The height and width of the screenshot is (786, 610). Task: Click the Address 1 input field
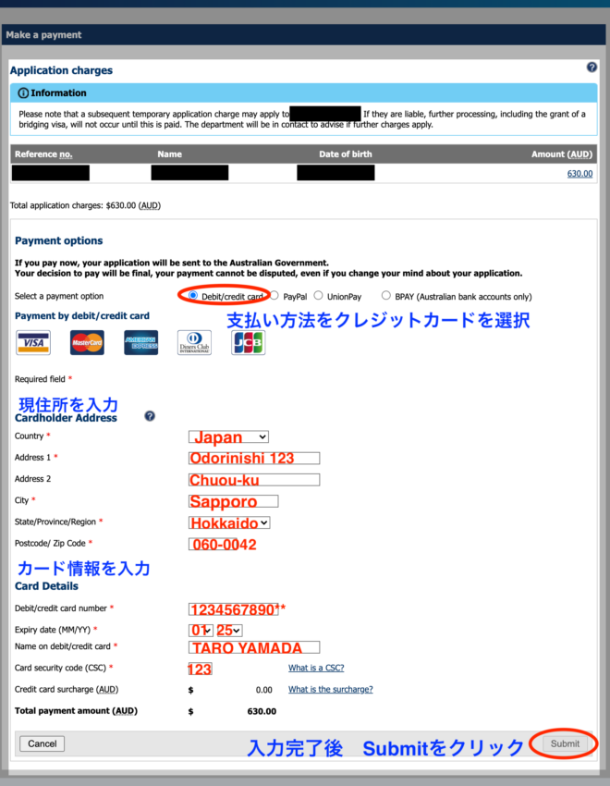[254, 458]
